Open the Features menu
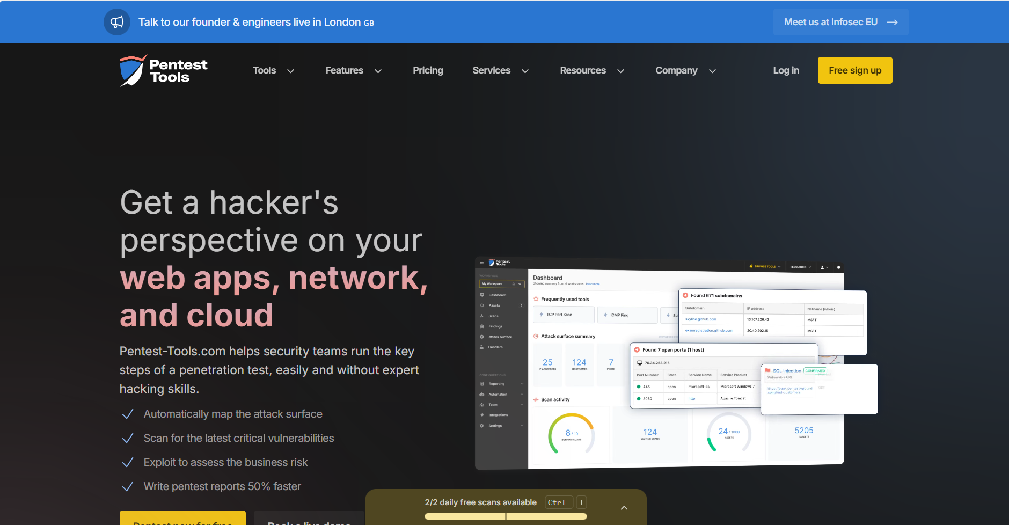This screenshot has height=525, width=1009. 344,70
